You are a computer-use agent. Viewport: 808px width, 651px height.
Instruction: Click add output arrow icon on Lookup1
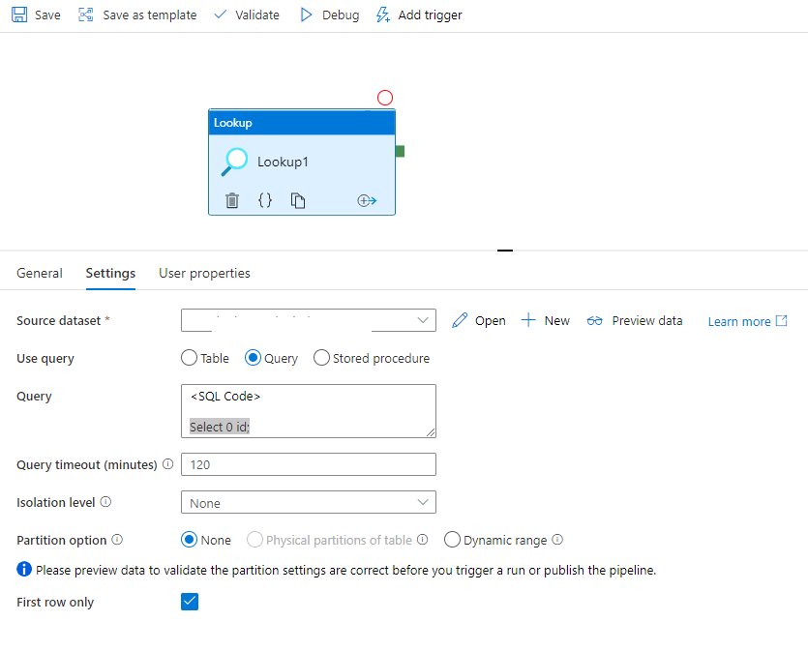(x=367, y=200)
